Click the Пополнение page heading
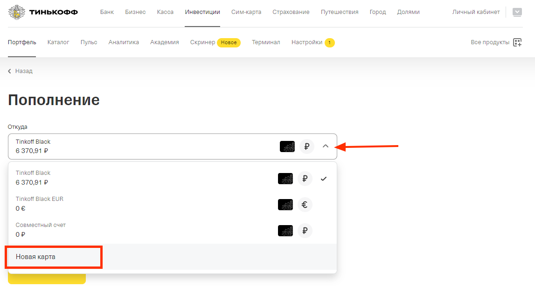Viewport: 535px width, 293px height. (54, 100)
